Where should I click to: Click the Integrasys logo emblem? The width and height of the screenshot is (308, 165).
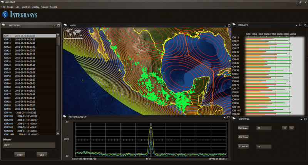[5, 15]
